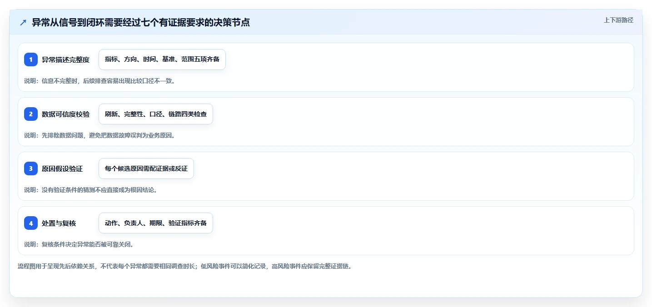652x307 pixels.
Task: Click the 刷新、完整性、口径、链路四类检查 chip
Action: click(x=156, y=114)
